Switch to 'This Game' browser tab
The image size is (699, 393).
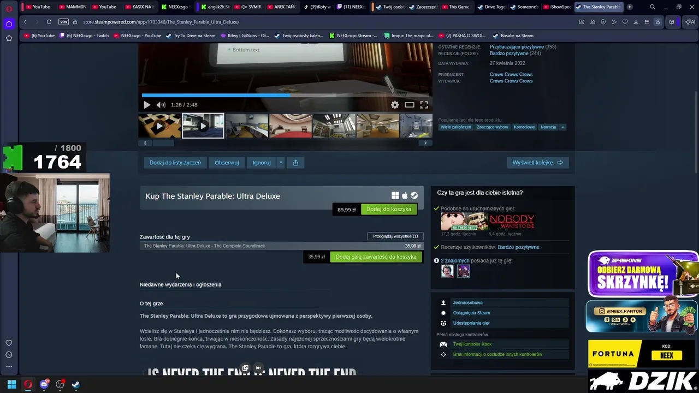point(456,7)
